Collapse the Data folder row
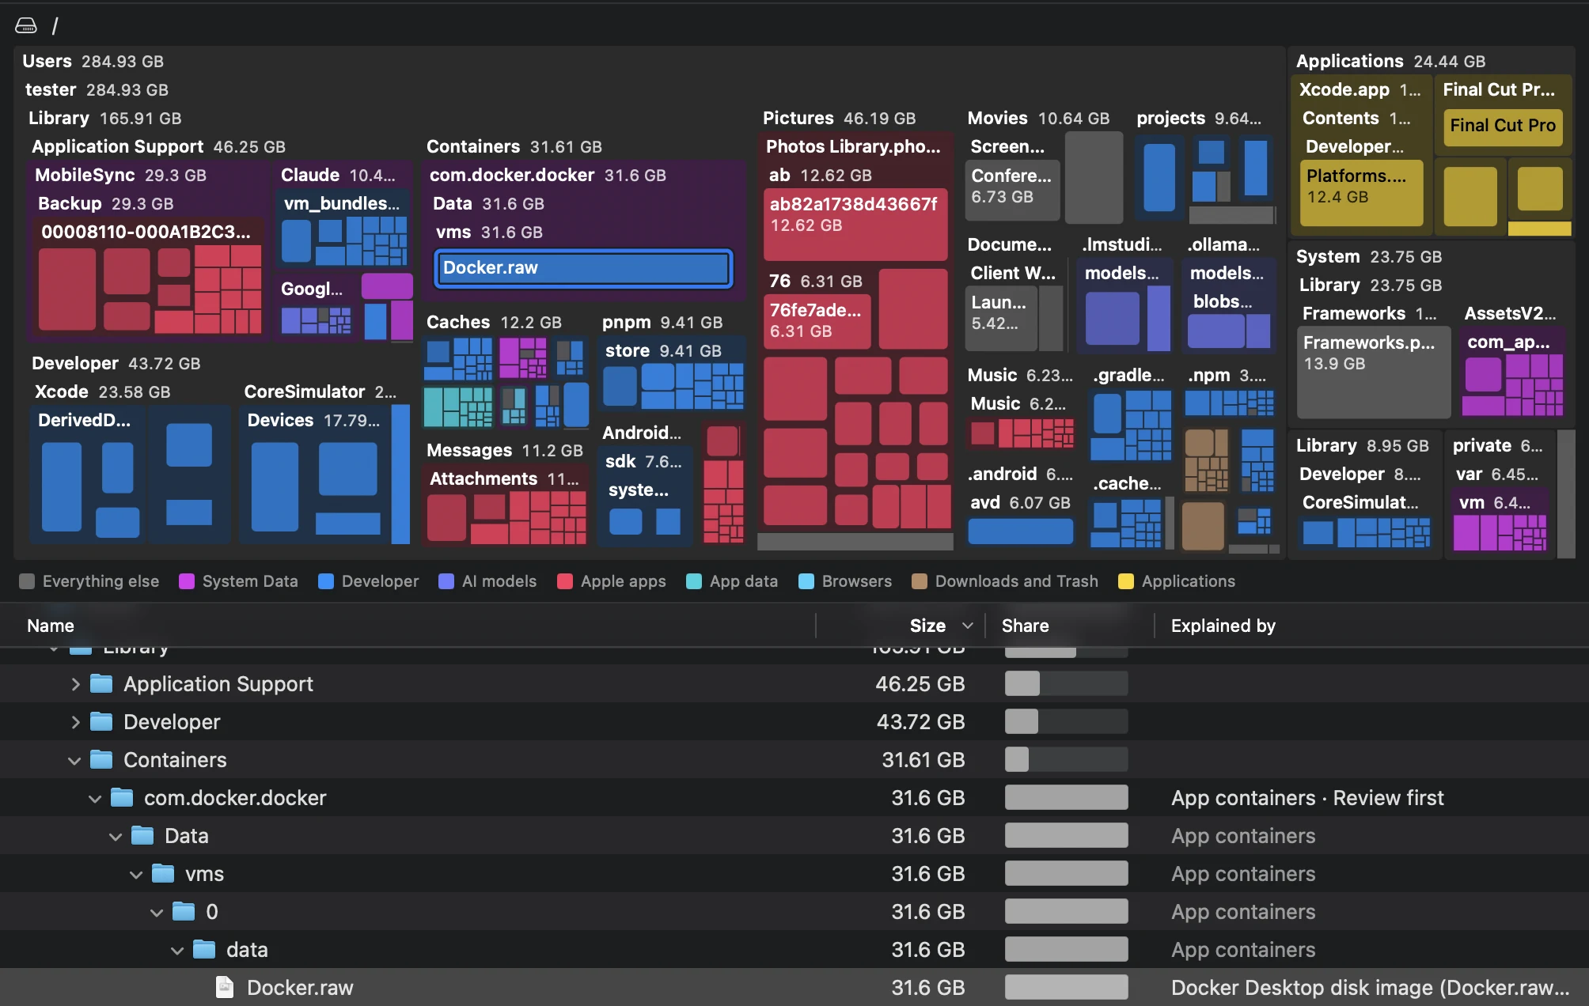This screenshot has width=1589, height=1006. point(116,836)
